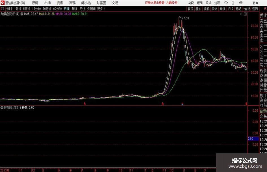Click the 游客 guest account label
Viewport: 267px width, 172px height.
255,3
